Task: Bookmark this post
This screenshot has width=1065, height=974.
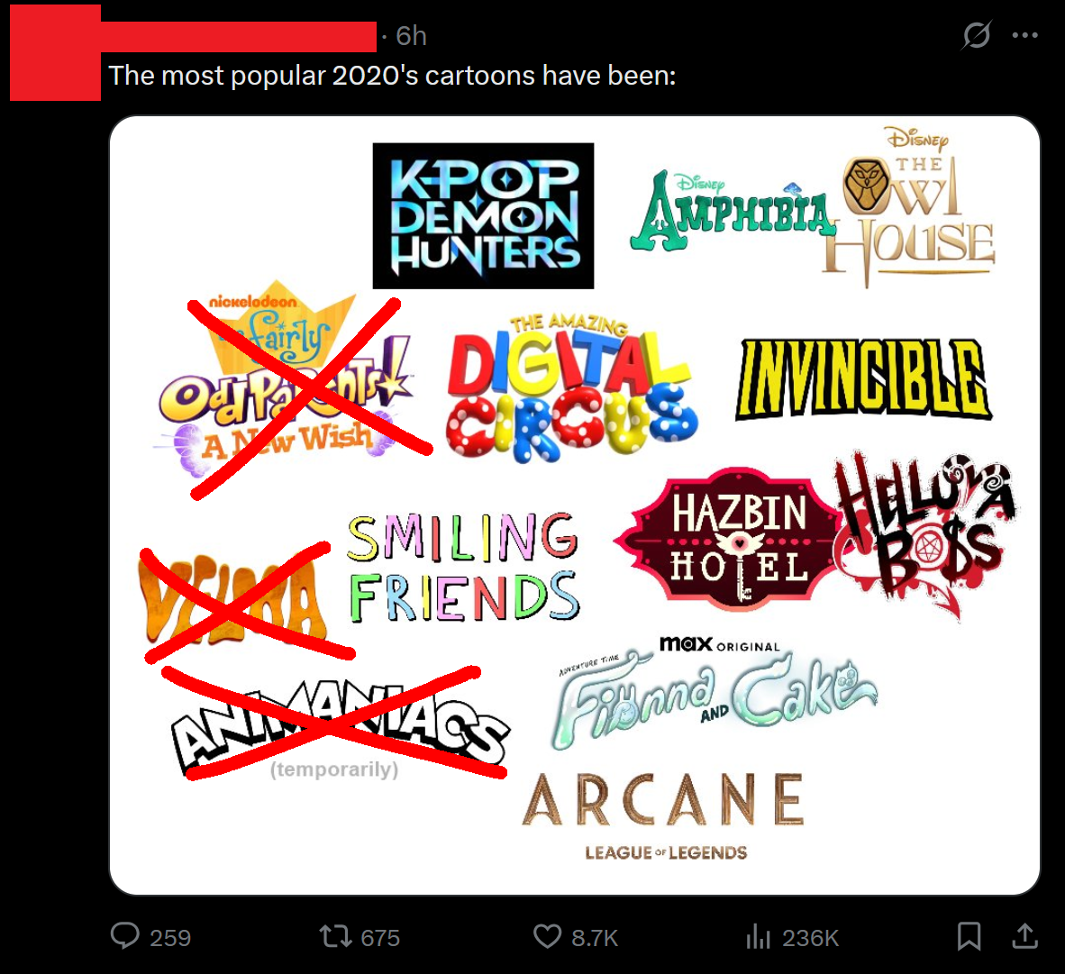Action: click(969, 937)
